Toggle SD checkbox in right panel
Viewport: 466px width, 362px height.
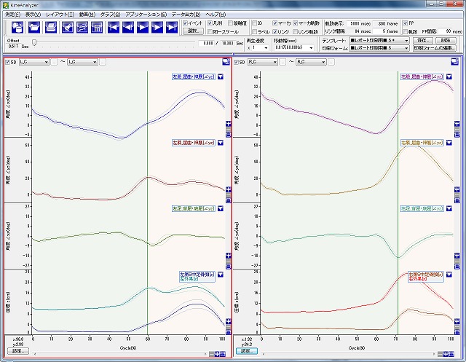(236, 62)
